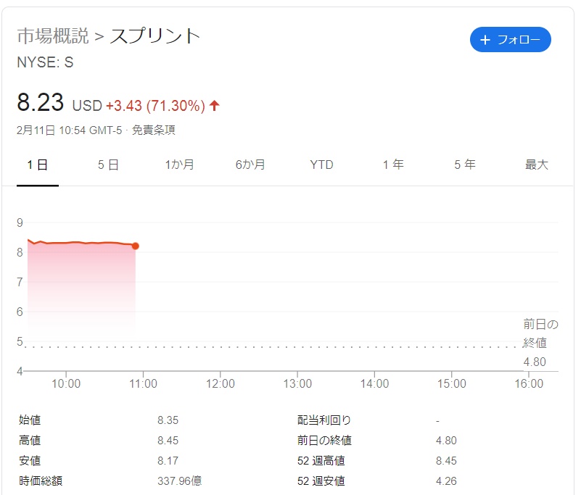Show the 6か月 chart range
This screenshot has height=495, width=581.
pos(250,165)
